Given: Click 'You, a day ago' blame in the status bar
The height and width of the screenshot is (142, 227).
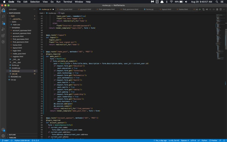Looking at the screenshot, I should 160,141.
